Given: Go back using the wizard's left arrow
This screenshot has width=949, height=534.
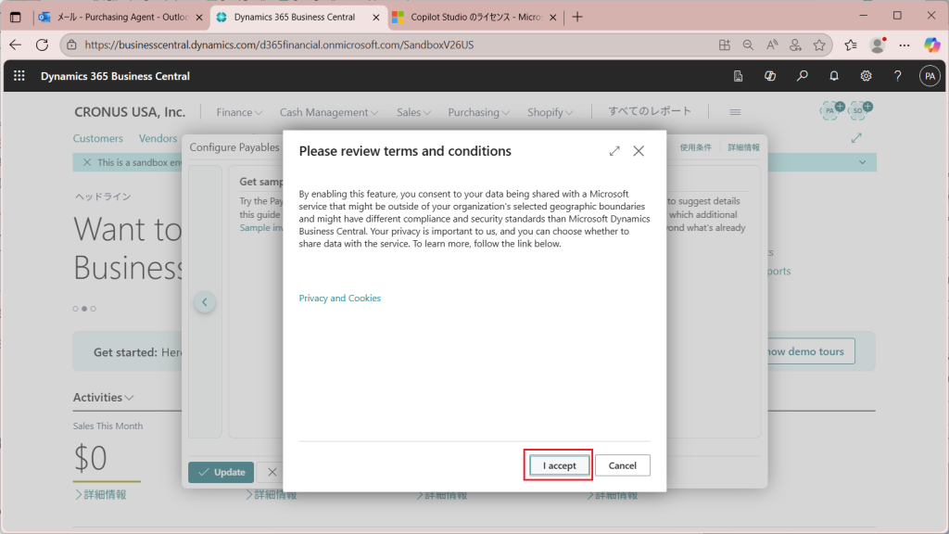Looking at the screenshot, I should 205,302.
